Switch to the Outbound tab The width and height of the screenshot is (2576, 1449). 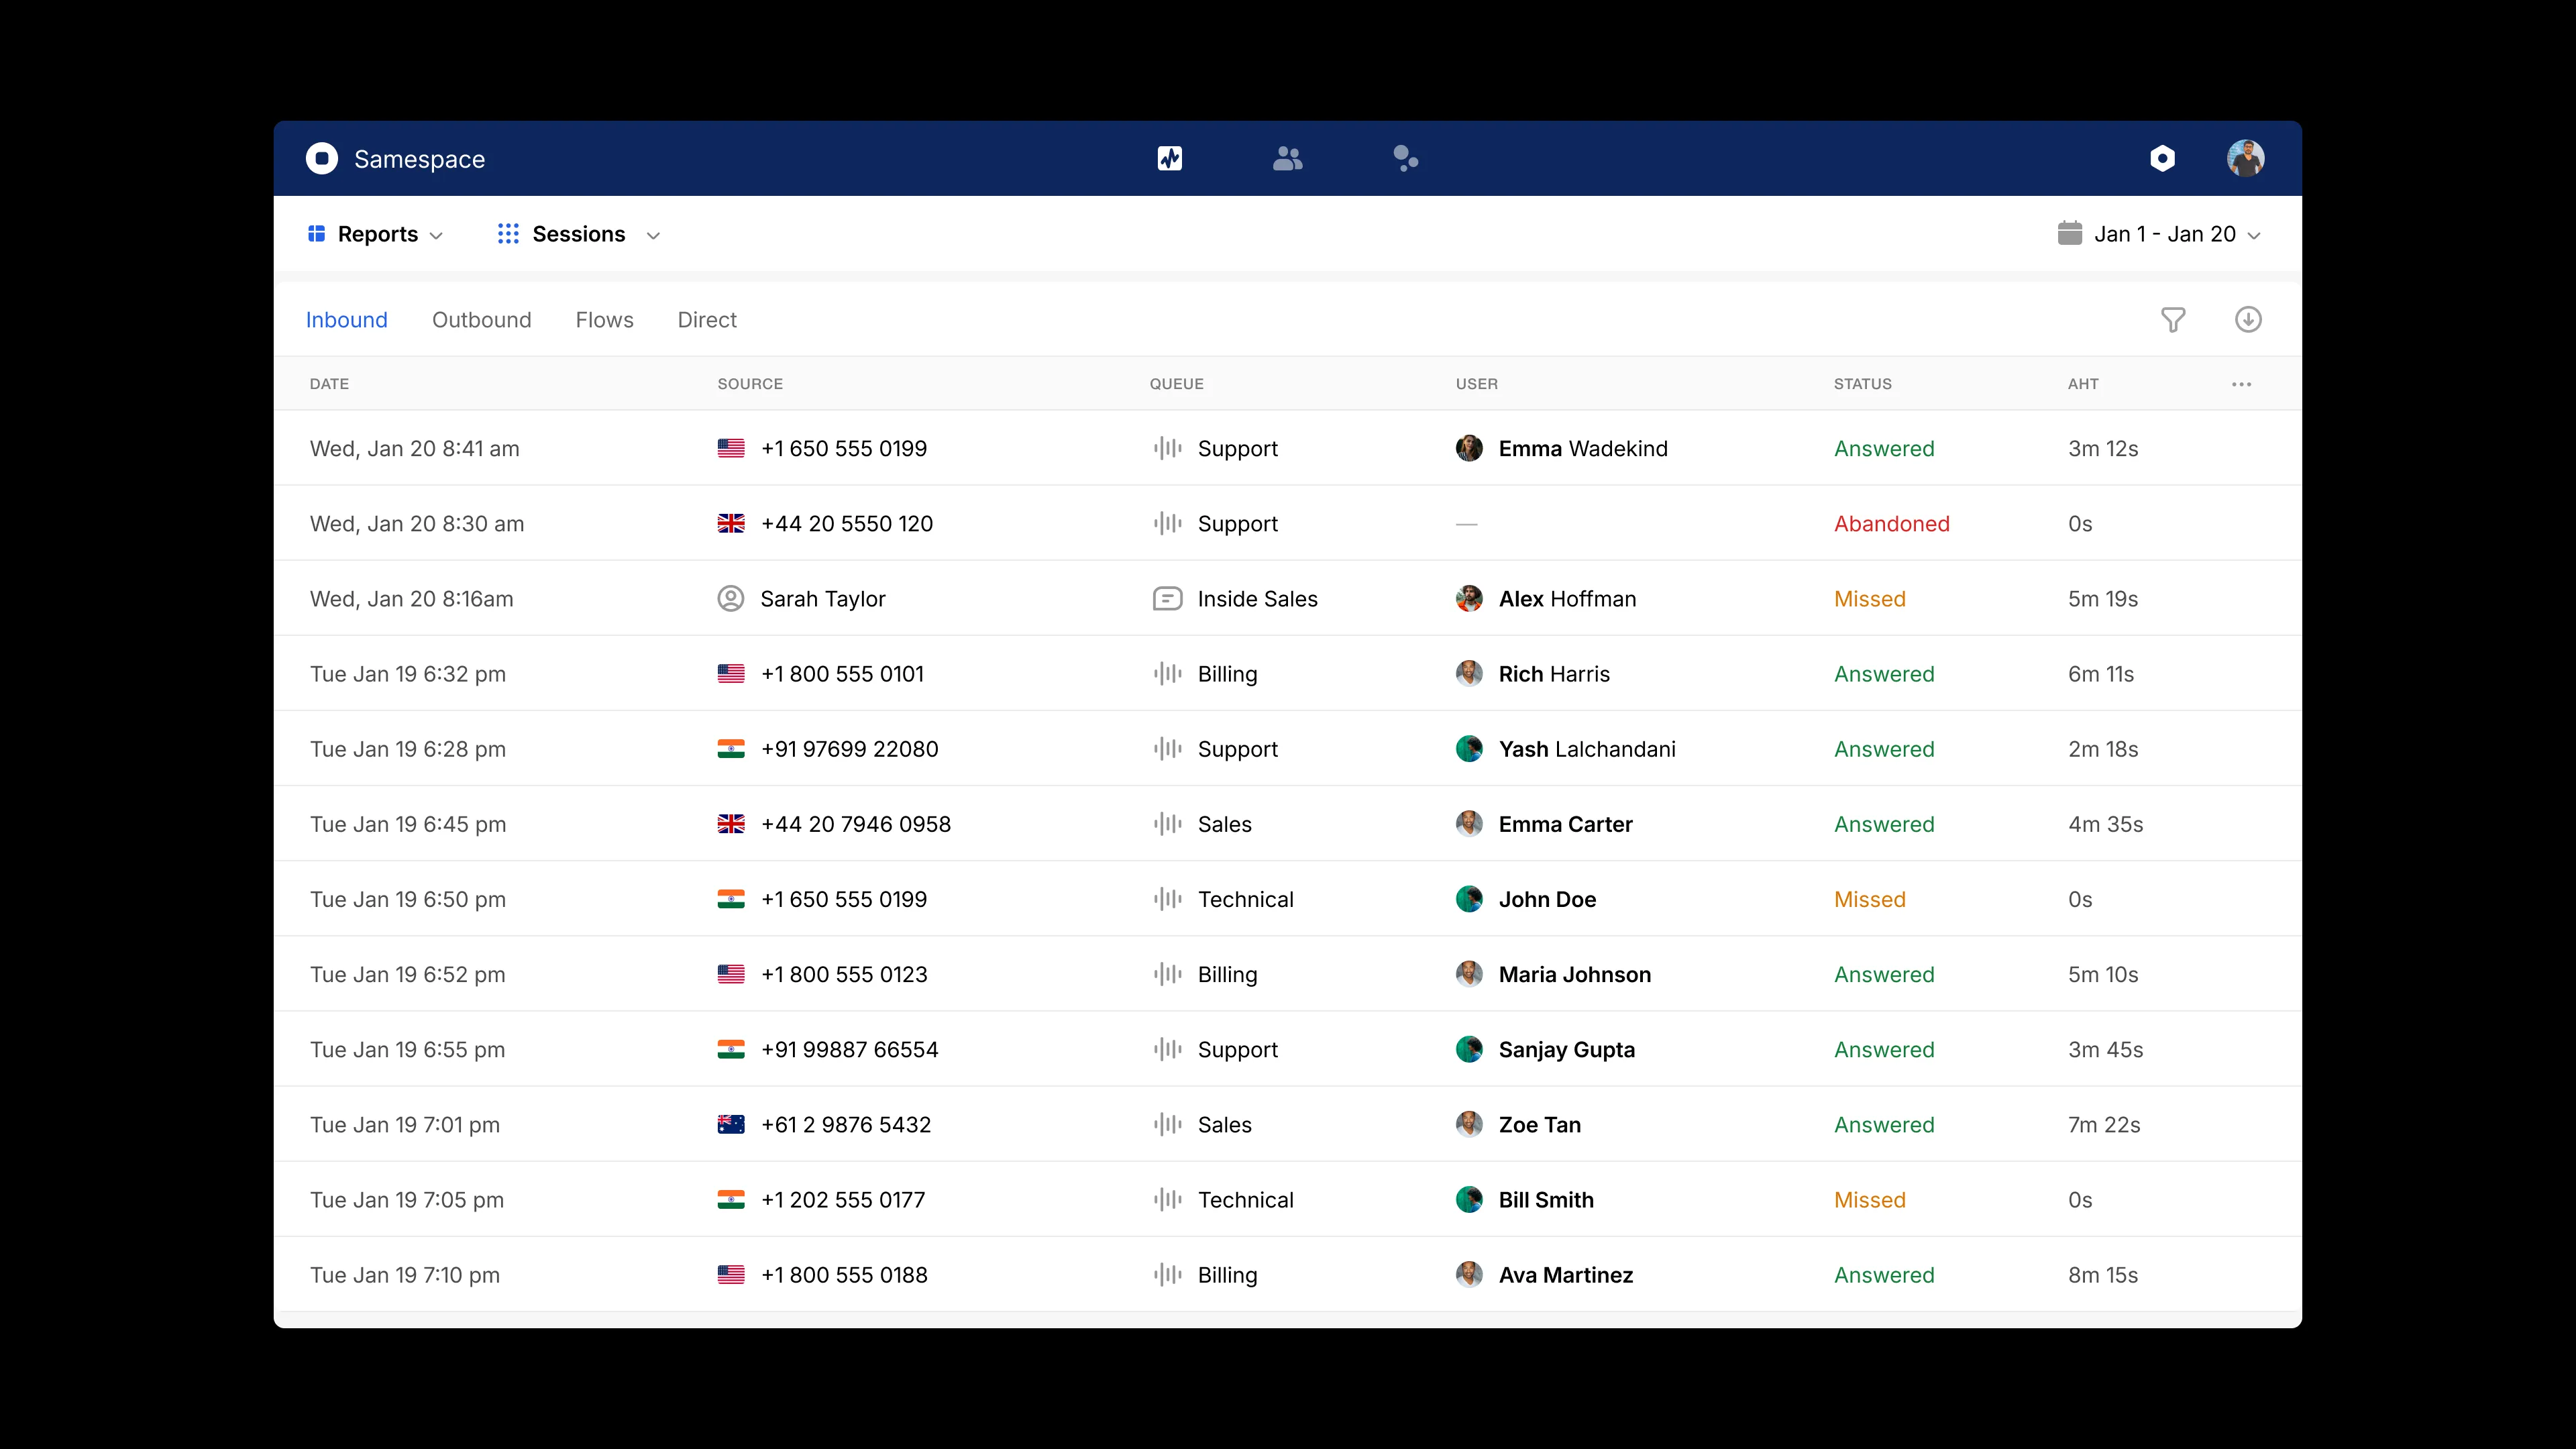tap(481, 319)
